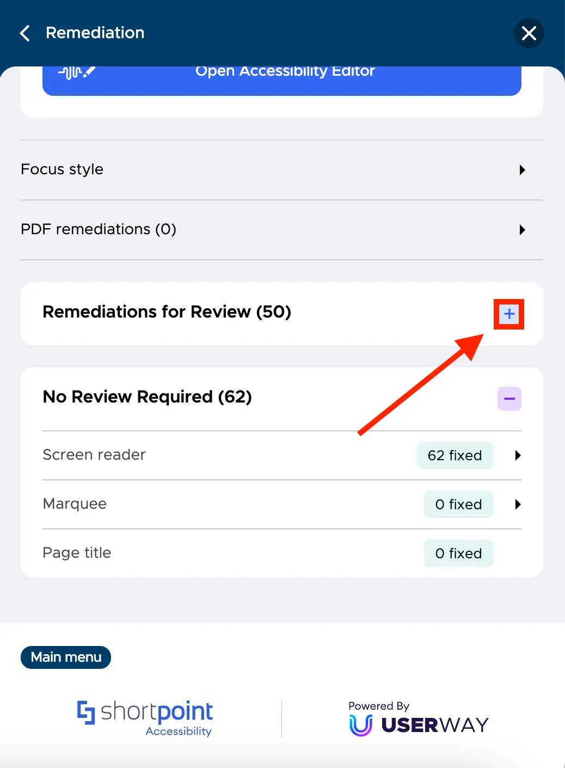Click the 62 fixed badge
This screenshot has height=768, width=565.
(455, 455)
